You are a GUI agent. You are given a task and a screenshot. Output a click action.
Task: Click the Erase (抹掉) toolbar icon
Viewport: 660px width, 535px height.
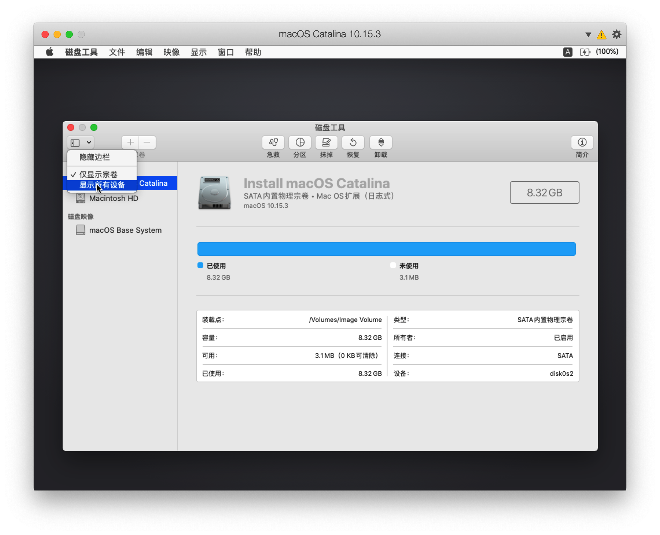click(x=326, y=142)
